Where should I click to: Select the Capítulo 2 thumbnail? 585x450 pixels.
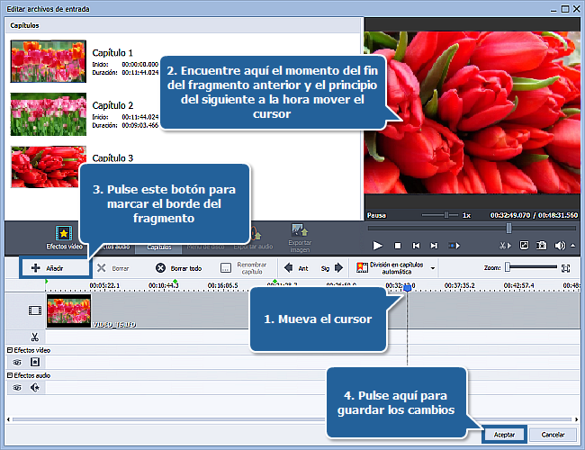pyautogui.click(x=46, y=115)
